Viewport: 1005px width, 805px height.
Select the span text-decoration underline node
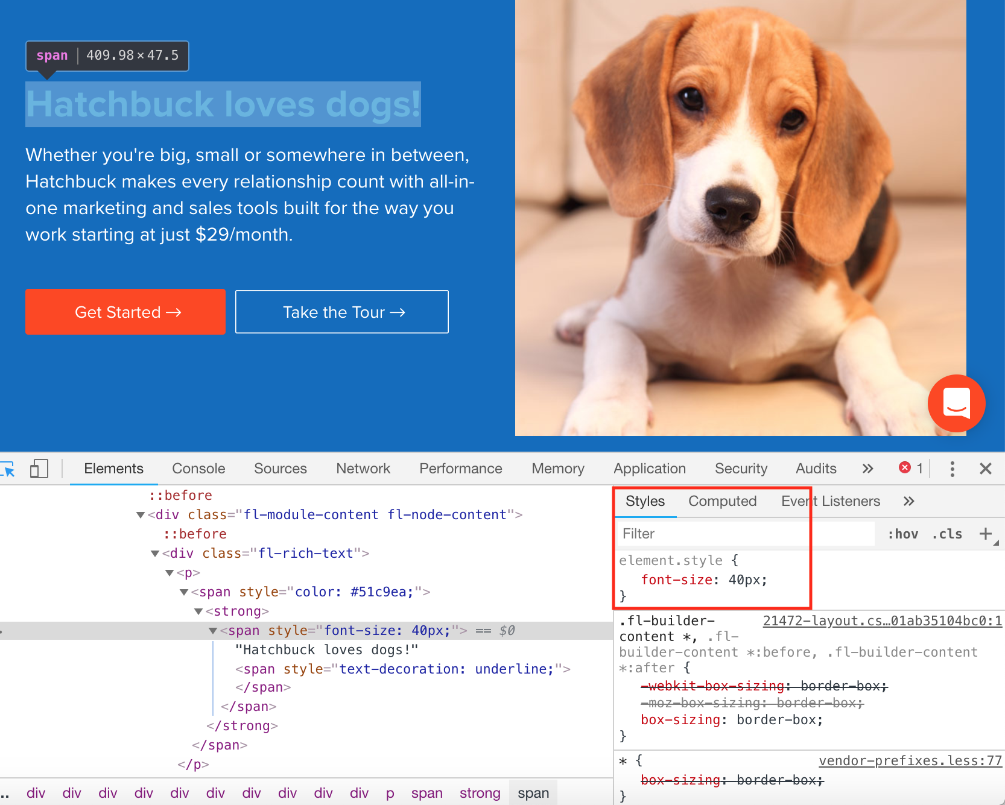[402, 669]
